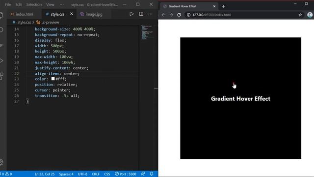
Task: Close the Gradient Hover Effect browser tab
Action: (x=214, y=6)
